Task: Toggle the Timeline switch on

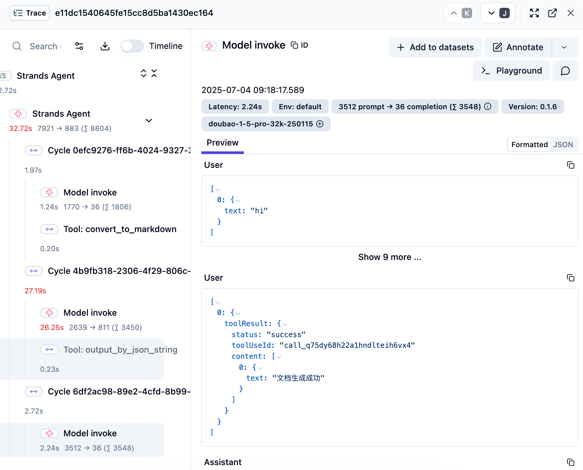Action: coord(132,46)
